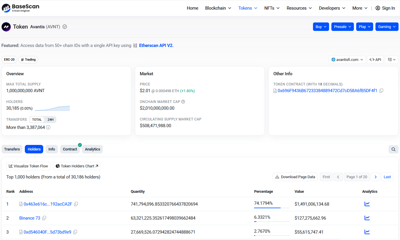
Task: Expand the Blockchain nav menu
Action: tap(218, 8)
